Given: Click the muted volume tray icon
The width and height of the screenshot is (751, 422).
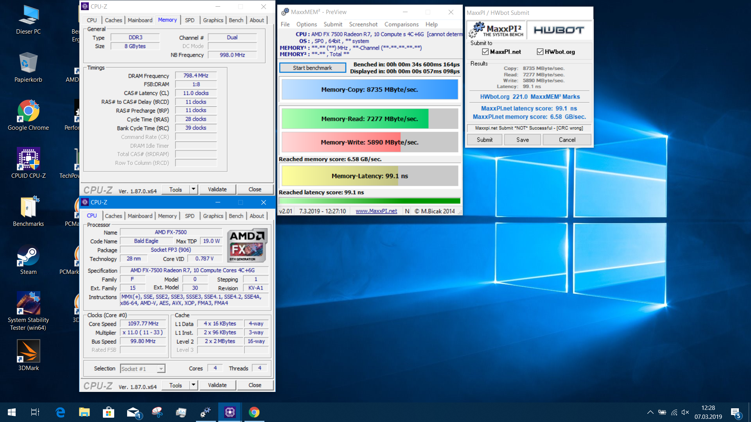Looking at the screenshot, I should (685, 412).
